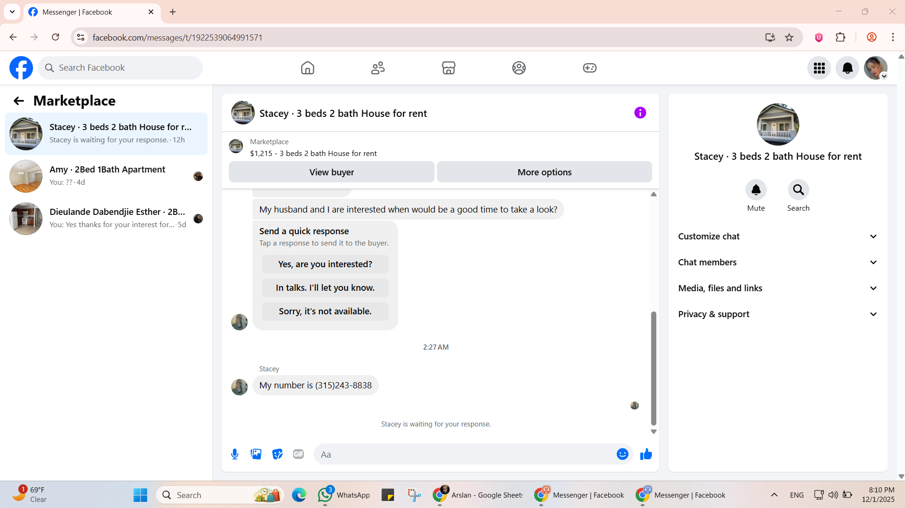Show hidden system tray icons

pyautogui.click(x=774, y=495)
